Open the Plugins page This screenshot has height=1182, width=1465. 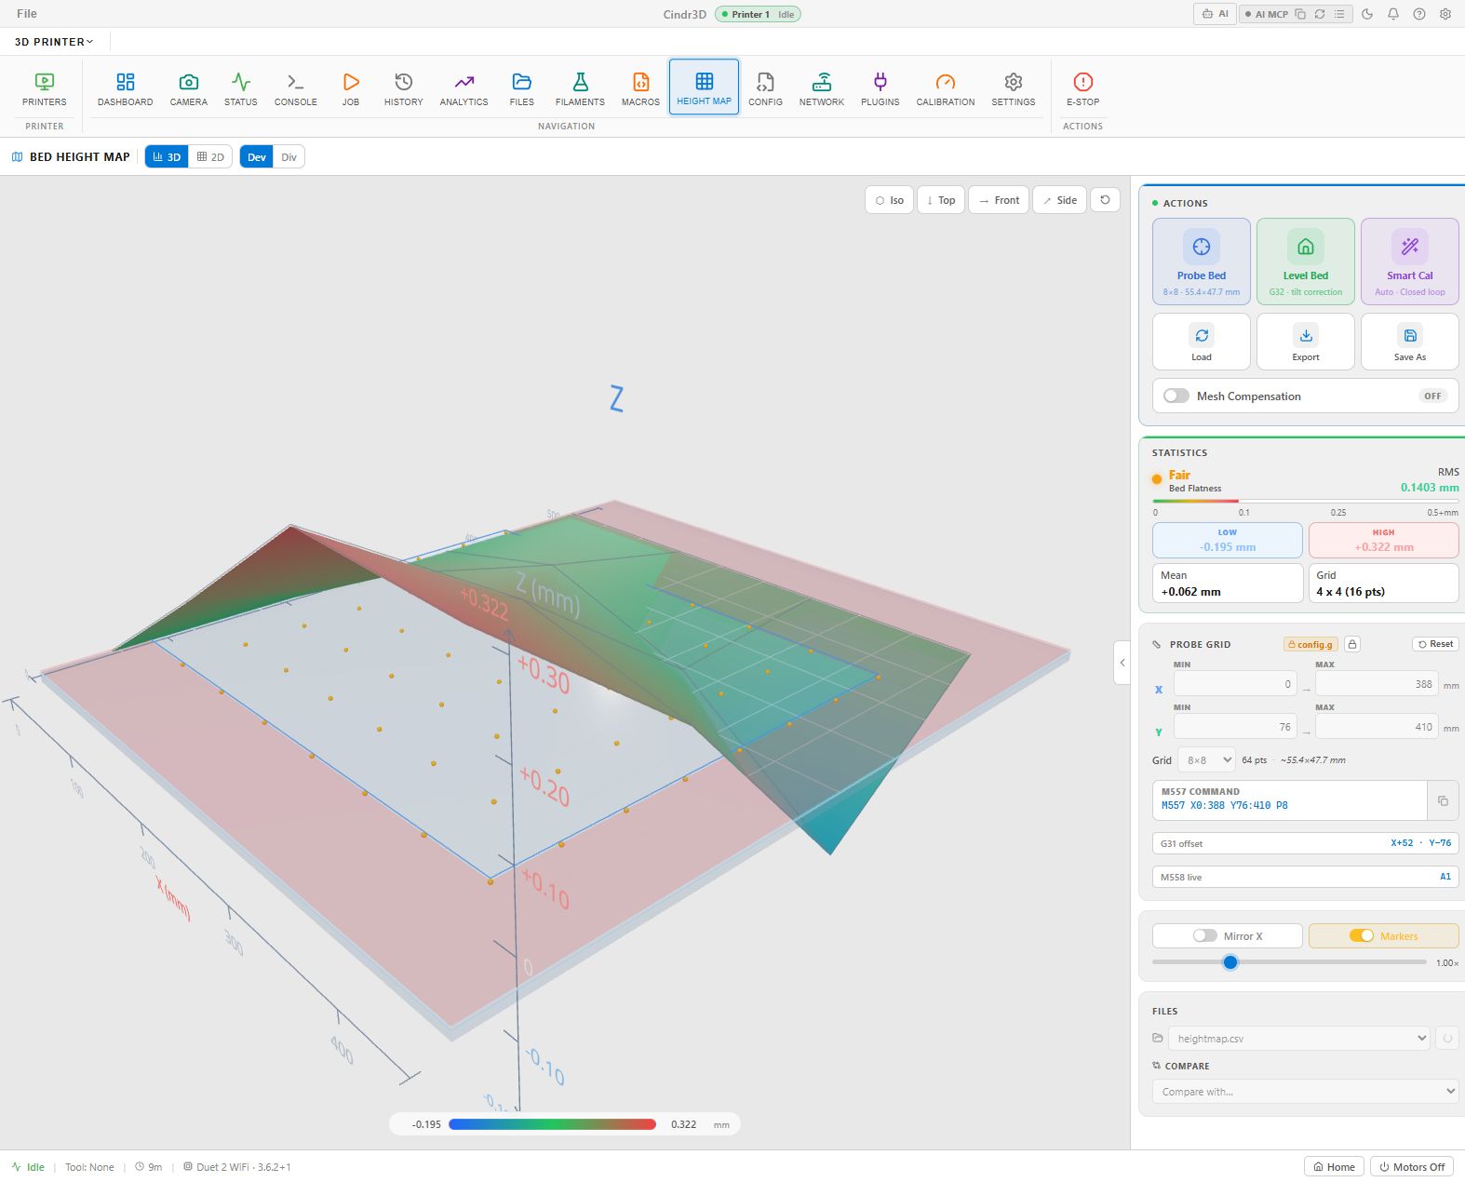tap(880, 89)
